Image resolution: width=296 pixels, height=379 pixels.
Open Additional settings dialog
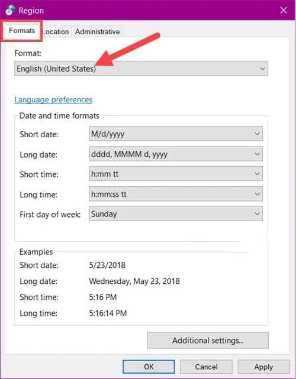(208, 341)
